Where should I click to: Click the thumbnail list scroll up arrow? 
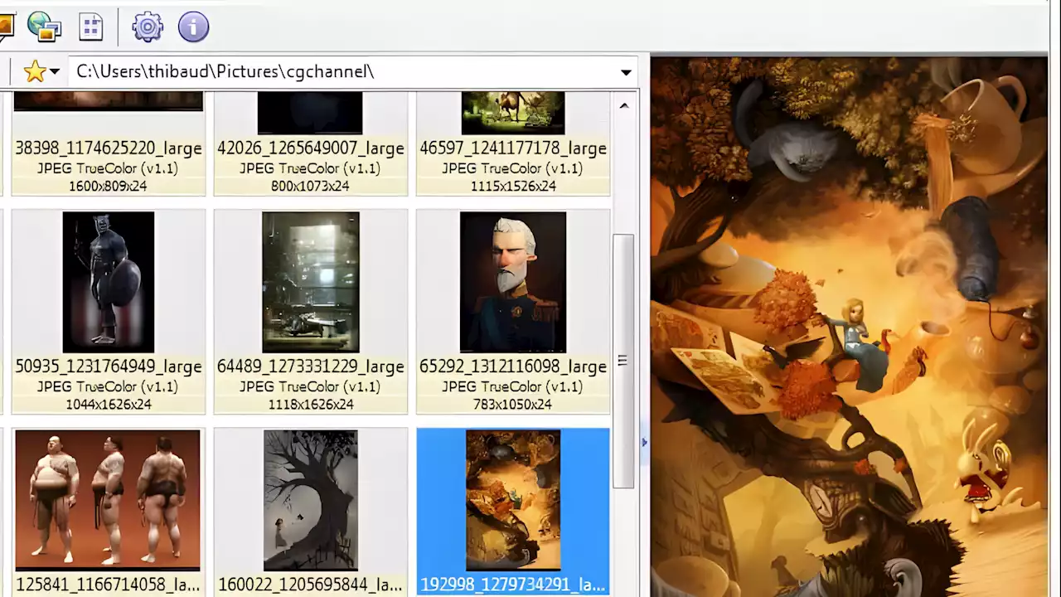[x=623, y=105]
